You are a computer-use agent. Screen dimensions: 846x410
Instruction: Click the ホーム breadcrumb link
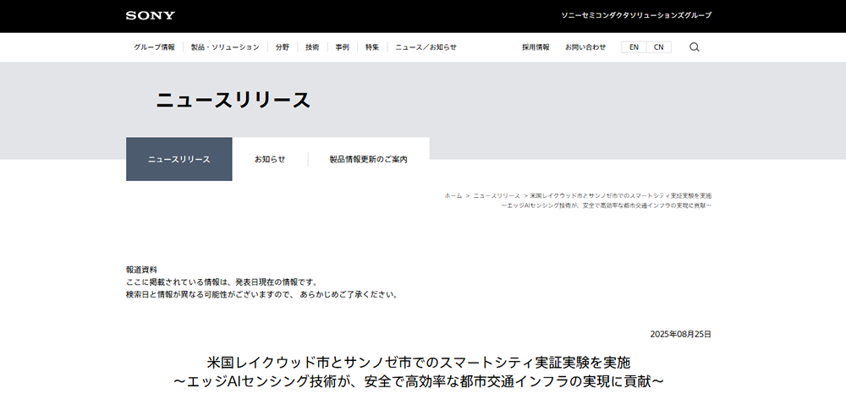(x=453, y=195)
